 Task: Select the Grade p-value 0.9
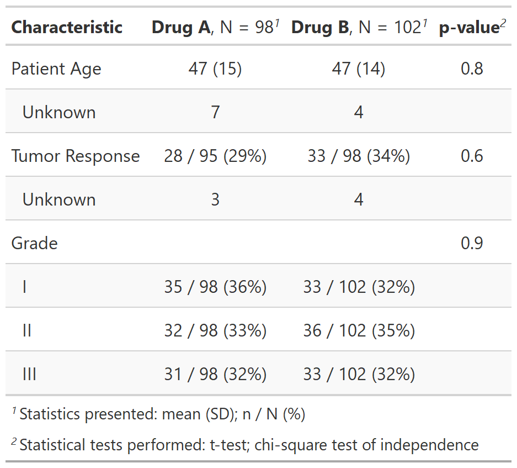pyautogui.click(x=472, y=243)
